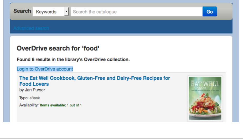Follow the 'Login to OverDrive account' link
The height and width of the screenshot is (139, 243).
tap(45, 69)
